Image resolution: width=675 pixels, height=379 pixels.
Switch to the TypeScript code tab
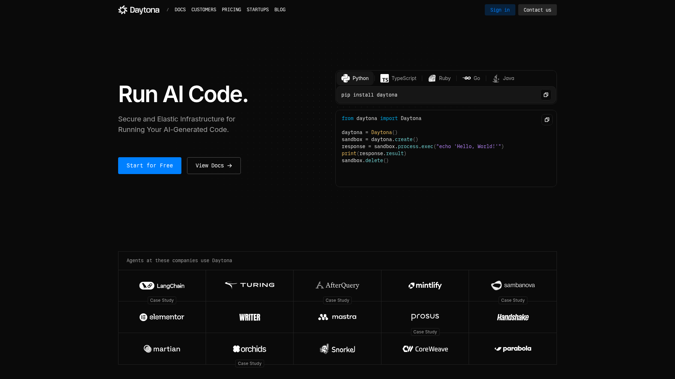(x=398, y=78)
